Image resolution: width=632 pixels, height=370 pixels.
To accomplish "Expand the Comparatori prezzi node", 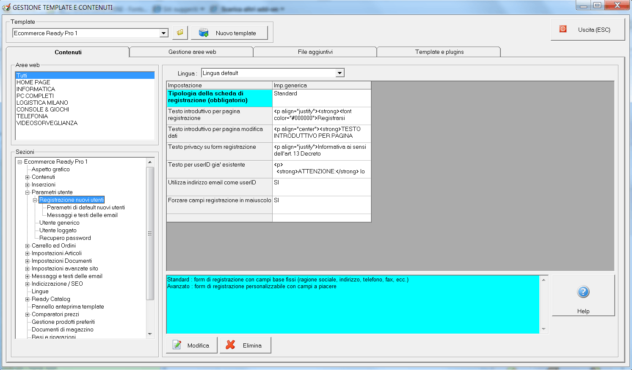I will click(x=27, y=314).
